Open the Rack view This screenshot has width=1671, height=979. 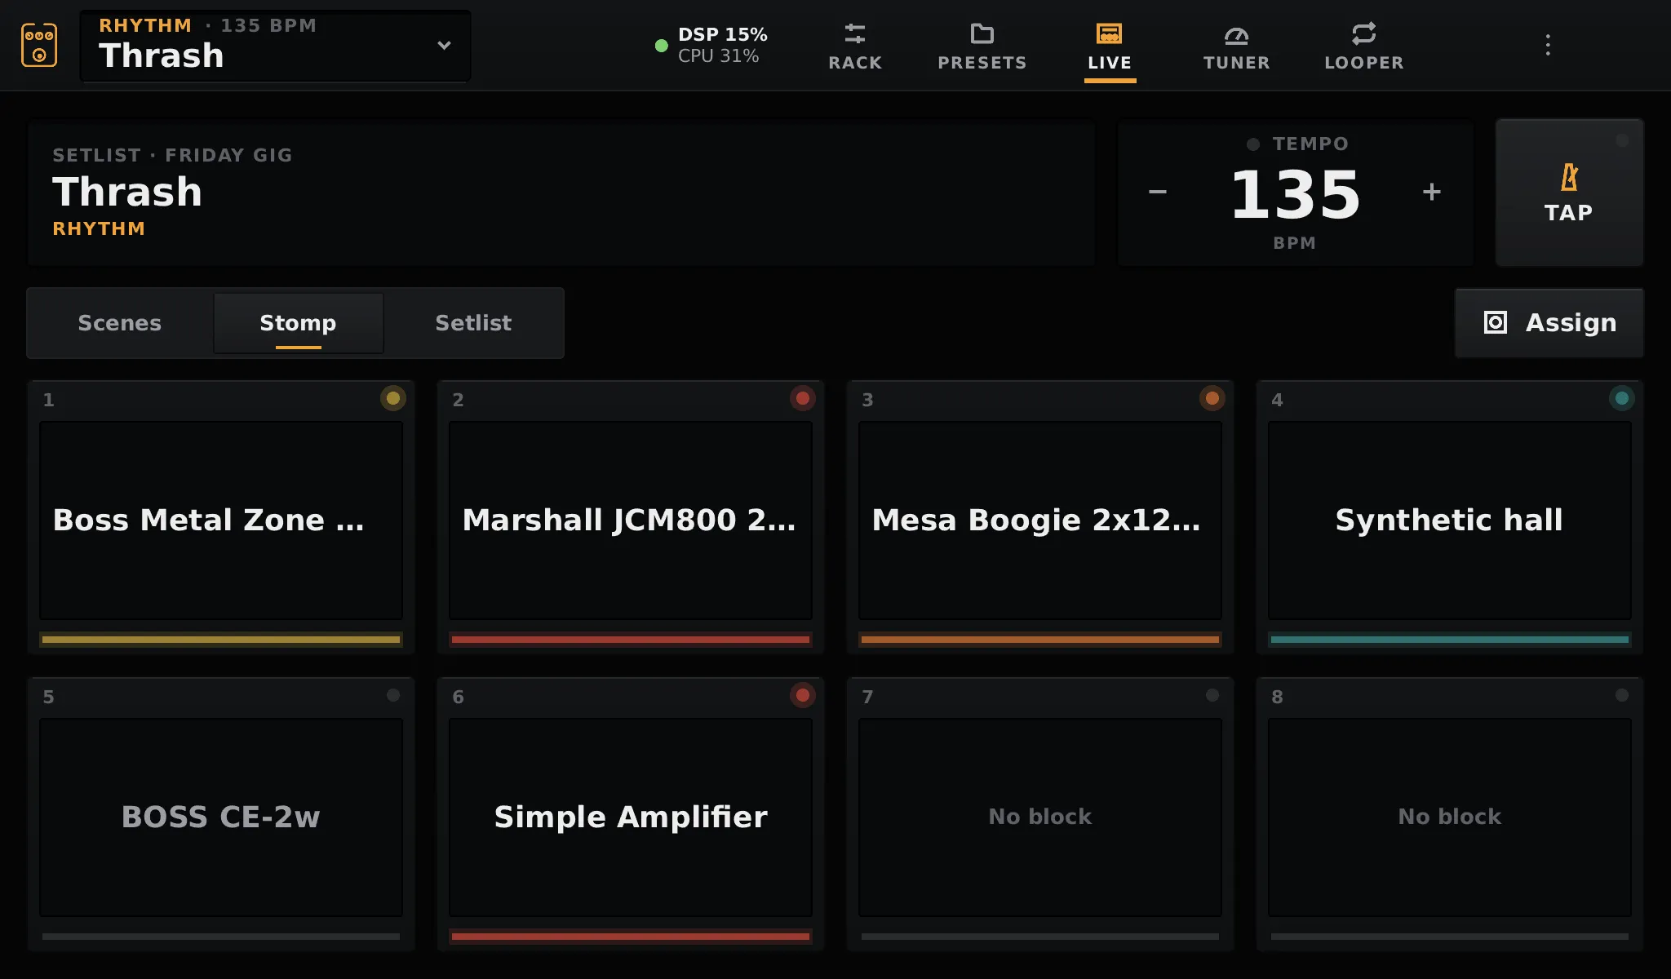[x=855, y=46]
